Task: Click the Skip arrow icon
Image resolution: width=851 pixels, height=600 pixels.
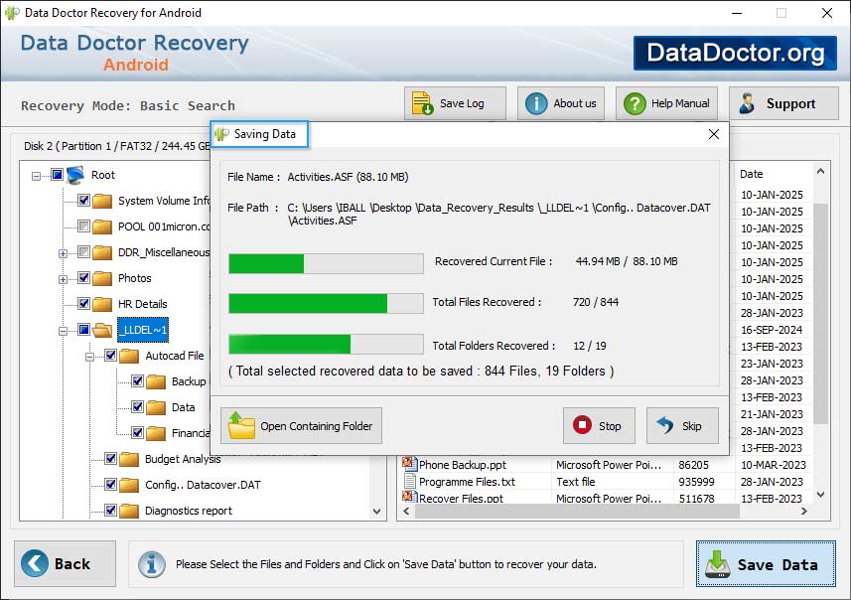Action: [x=665, y=426]
